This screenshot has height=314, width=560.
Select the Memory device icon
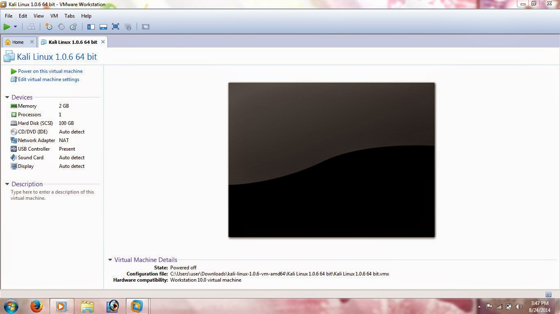click(13, 106)
